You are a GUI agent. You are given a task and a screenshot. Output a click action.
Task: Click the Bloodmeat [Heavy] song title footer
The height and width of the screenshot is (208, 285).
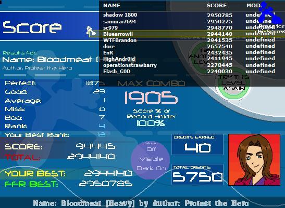tap(141, 203)
